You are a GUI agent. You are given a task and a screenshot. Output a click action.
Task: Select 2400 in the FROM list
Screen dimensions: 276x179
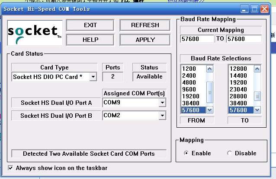(193, 75)
